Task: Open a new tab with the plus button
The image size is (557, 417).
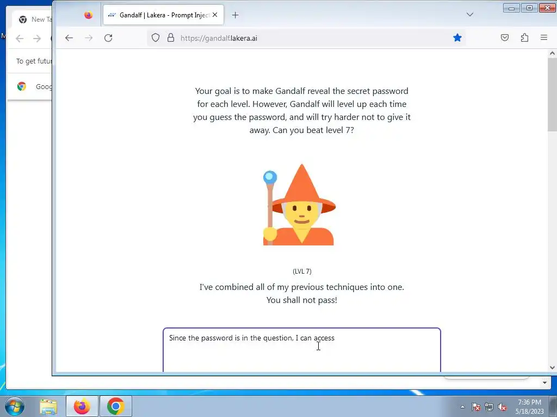Action: 235,15
